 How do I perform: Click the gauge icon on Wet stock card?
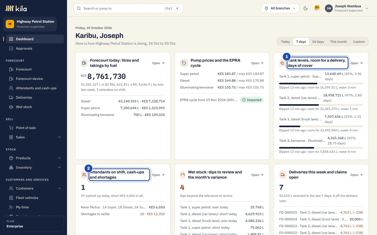coord(182,175)
